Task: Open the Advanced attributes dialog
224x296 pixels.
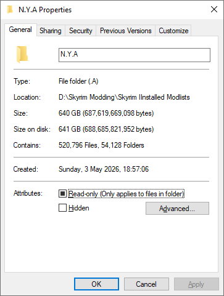Action: (x=177, y=209)
